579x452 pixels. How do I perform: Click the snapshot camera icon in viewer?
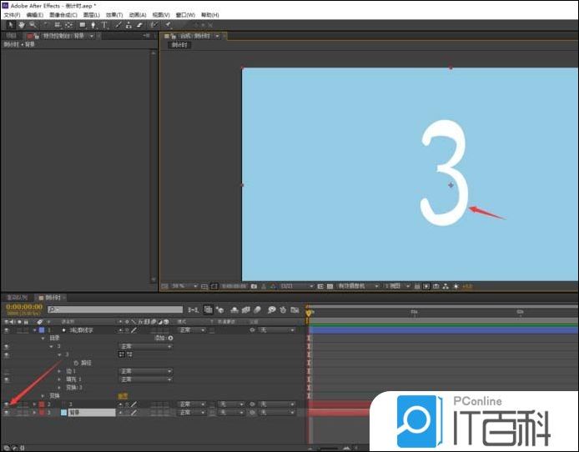(253, 286)
